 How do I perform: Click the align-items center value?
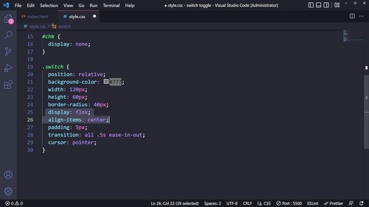coord(97,120)
